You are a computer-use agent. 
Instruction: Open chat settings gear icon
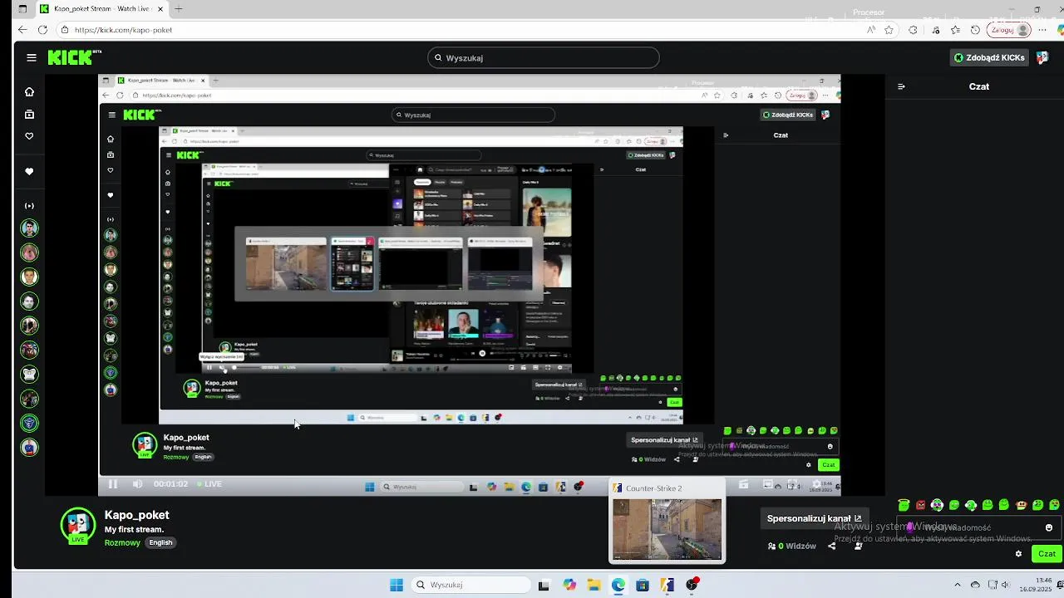1018,554
